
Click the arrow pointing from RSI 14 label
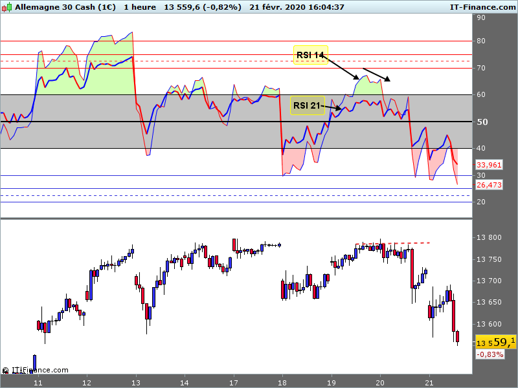(x=342, y=68)
